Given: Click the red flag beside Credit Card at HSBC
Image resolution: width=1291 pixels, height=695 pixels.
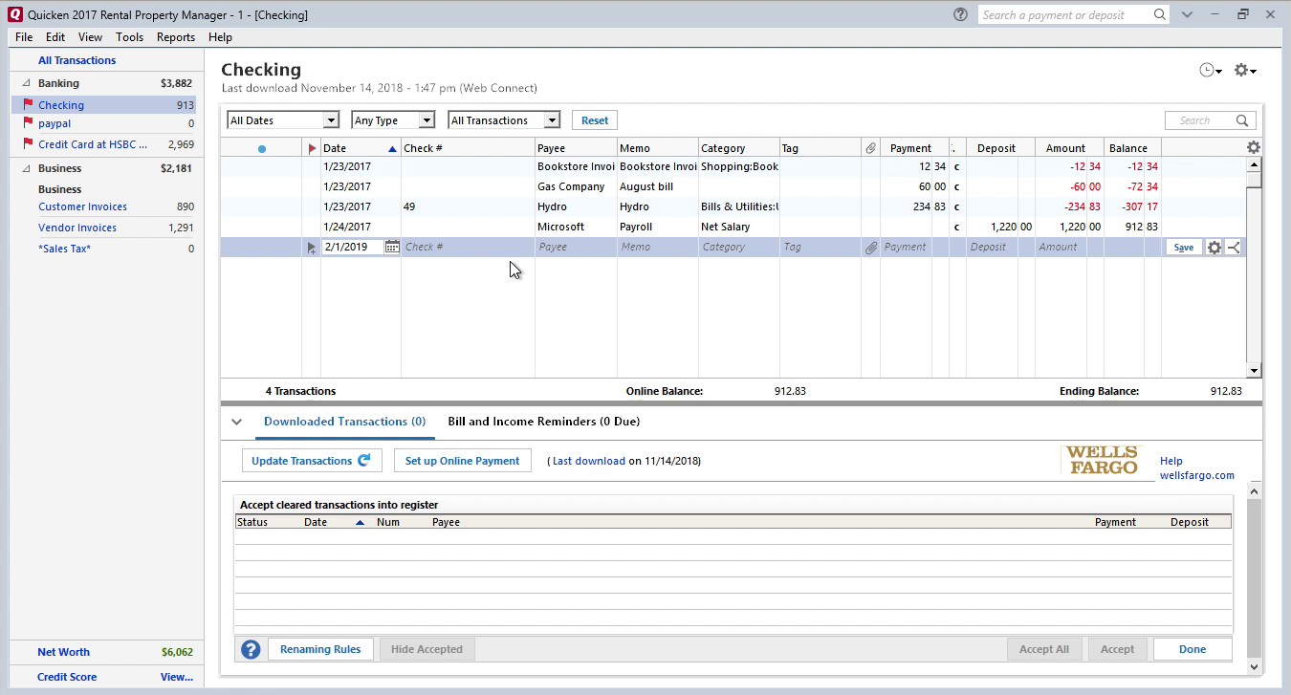Looking at the screenshot, I should [28, 144].
